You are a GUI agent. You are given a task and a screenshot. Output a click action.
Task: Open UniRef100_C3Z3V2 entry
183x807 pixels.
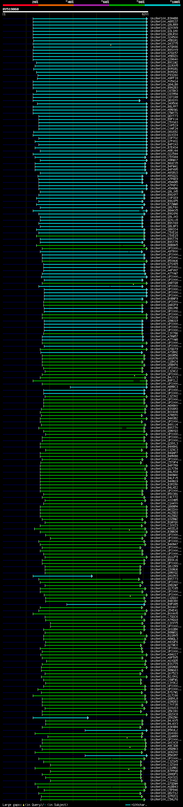pyautogui.click(x=164, y=396)
